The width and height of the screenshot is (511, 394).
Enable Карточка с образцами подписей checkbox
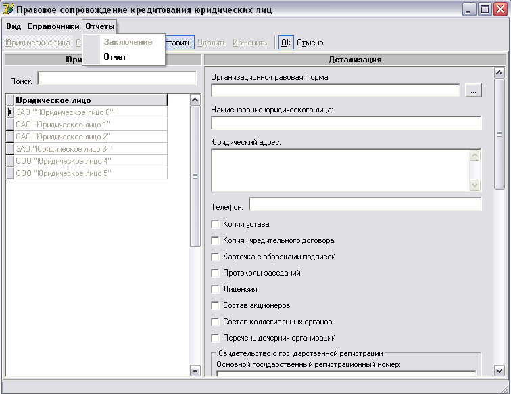[215, 257]
